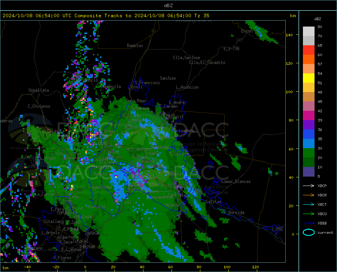Image resolution: width=337 pixels, height=272 pixels.
Task: Click the 'Gltallary' map label
Action: [54, 221]
